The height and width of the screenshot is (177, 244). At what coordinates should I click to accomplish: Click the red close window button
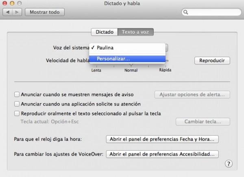click(x=5, y=3)
